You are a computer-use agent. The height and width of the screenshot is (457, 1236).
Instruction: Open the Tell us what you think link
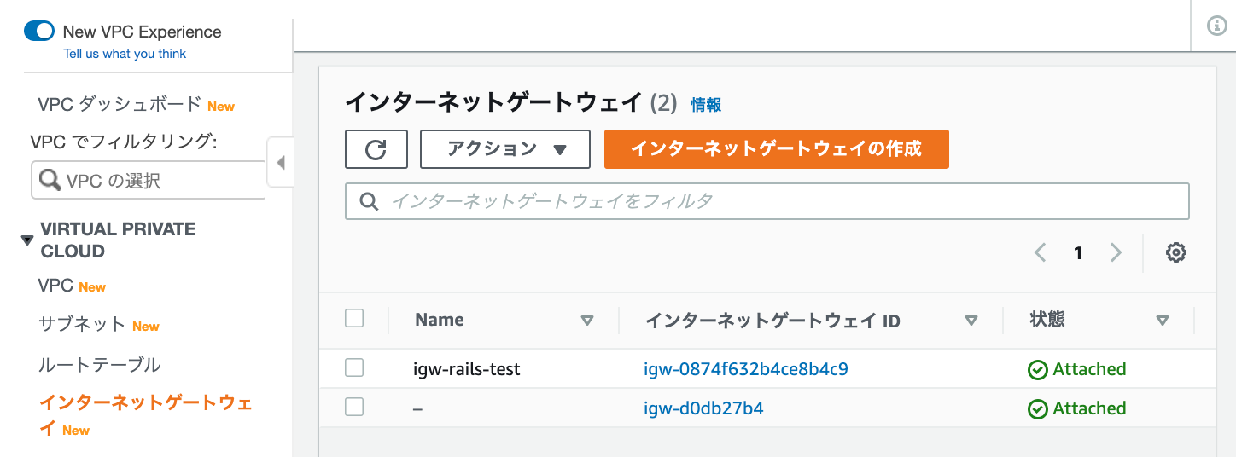[x=125, y=54]
